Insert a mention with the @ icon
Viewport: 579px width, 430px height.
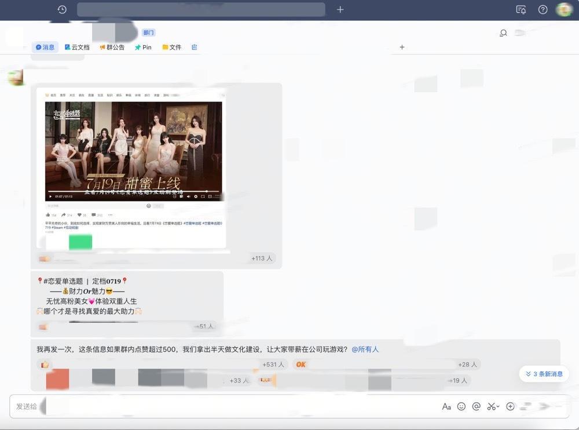tap(477, 406)
